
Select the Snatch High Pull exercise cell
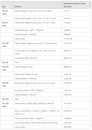(38, 58)
